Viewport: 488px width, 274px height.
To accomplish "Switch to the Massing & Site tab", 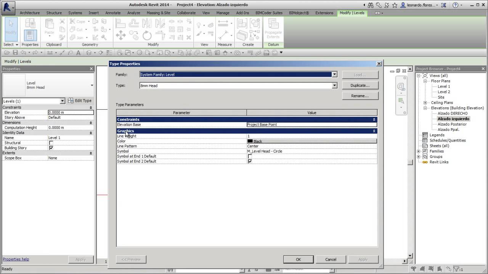I will (159, 13).
